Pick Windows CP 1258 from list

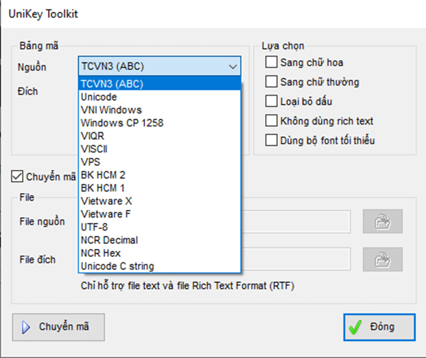(x=122, y=123)
